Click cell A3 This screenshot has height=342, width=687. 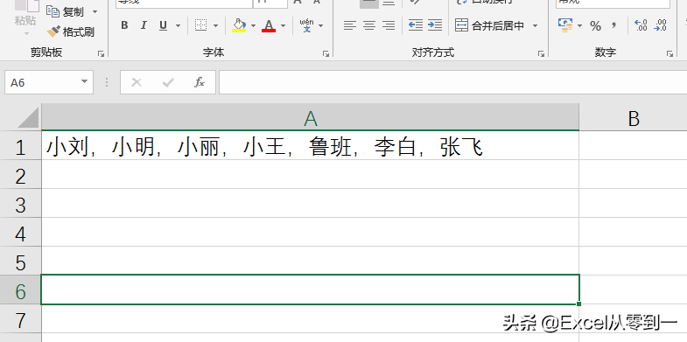tap(310, 203)
